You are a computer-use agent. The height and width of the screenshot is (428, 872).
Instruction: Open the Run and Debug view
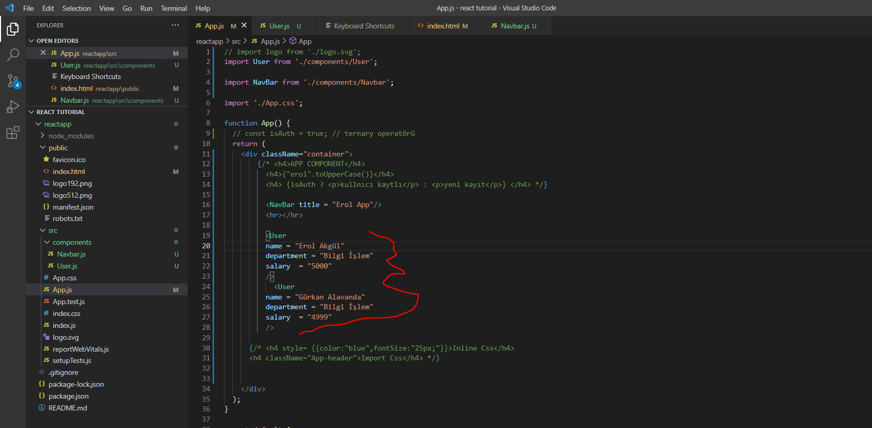(x=13, y=107)
